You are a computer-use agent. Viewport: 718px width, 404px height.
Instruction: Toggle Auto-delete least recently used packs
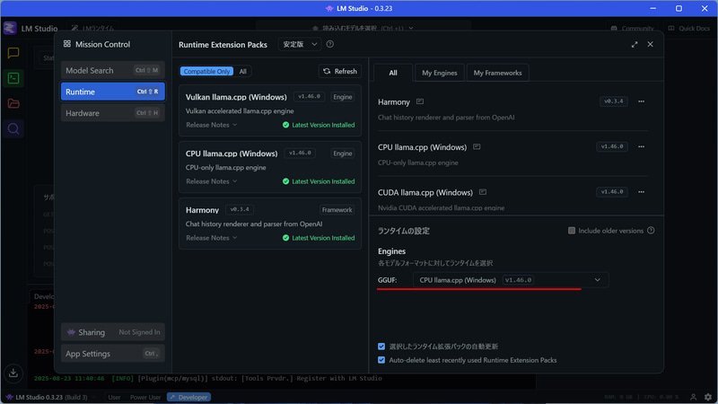(x=381, y=360)
